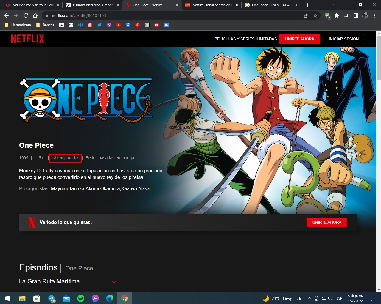Image resolution: width=381 pixels, height=304 pixels.
Task: Click UNIRTE AHORA in the 'Ve todo lo que quieras' banner
Action: (327, 222)
